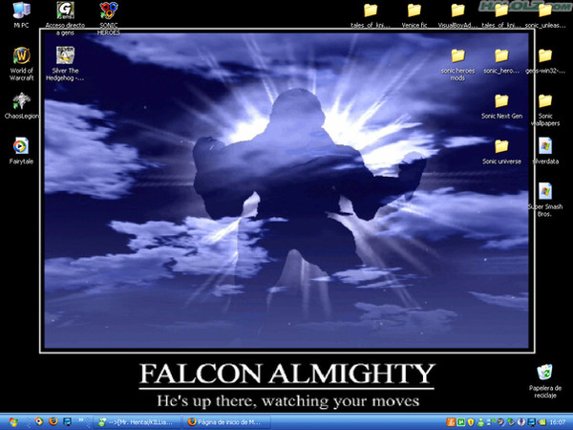
Task: Open the Daemon Tools lightning tray icon
Action: tap(521, 422)
